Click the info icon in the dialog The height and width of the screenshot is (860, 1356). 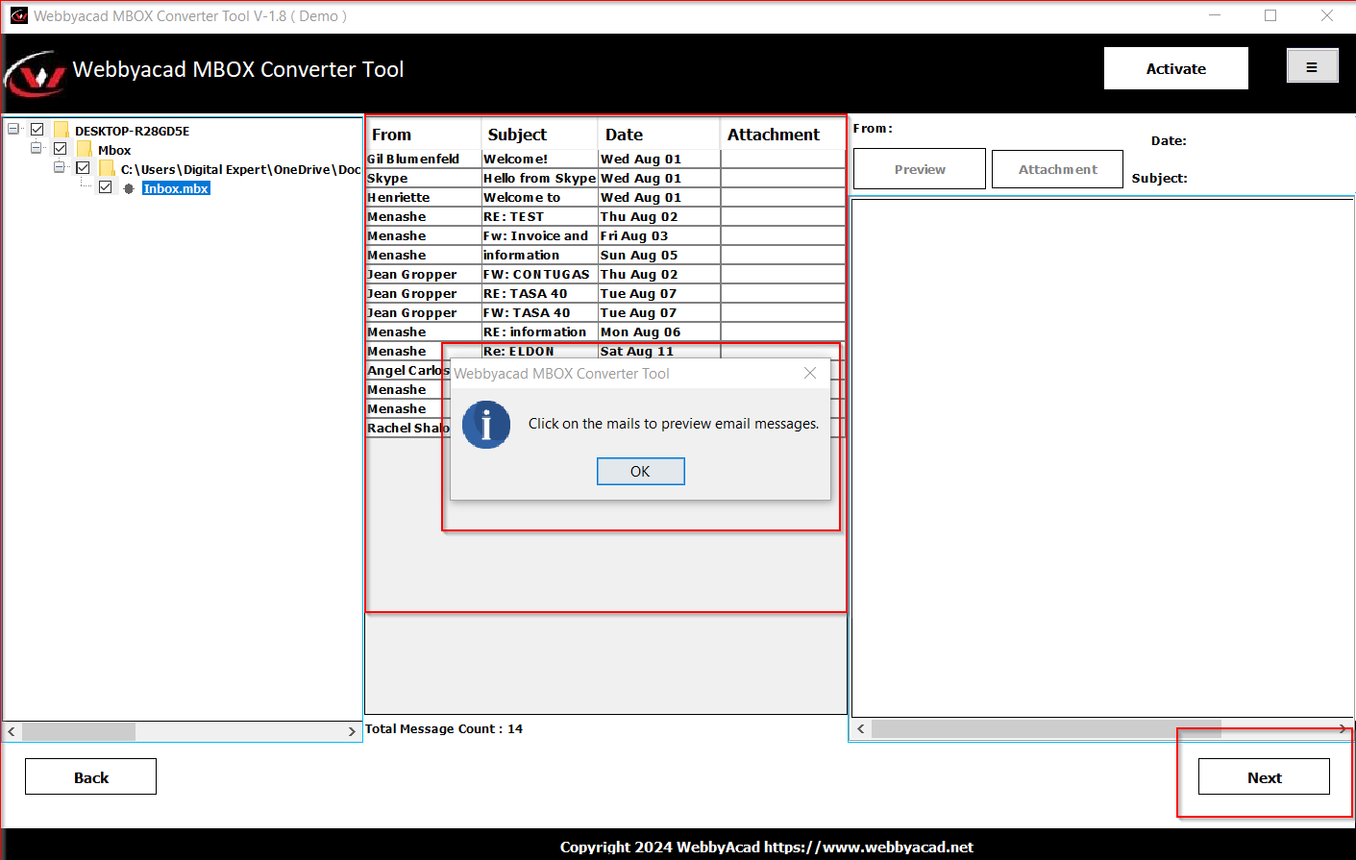coord(486,425)
